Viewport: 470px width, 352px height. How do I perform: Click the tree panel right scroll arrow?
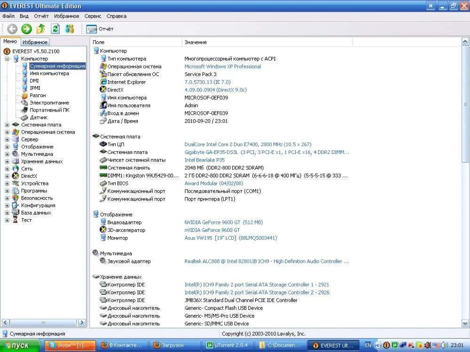81,322
